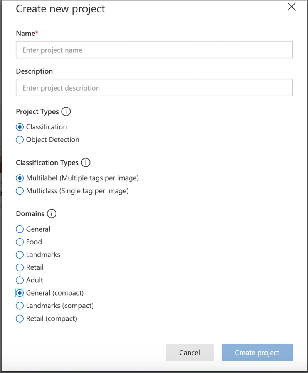Select Object Detection project type
Viewport: 308px width, 373px height.
[x=20, y=140]
